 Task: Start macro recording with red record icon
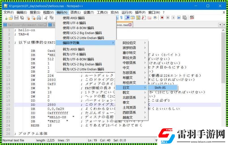point(162,18)
